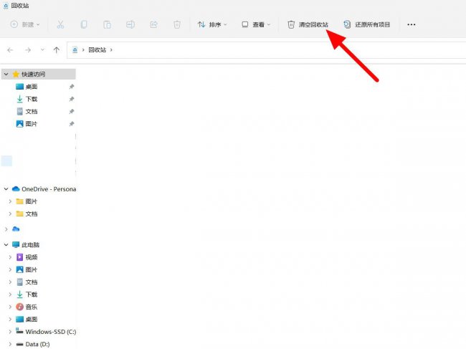Open 下载 under Quick access
Viewport: 466px width, 349px height.
pyautogui.click(x=32, y=99)
